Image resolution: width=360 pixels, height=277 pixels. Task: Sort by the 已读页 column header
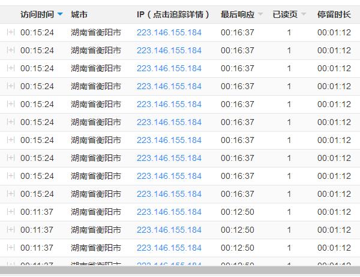point(285,14)
